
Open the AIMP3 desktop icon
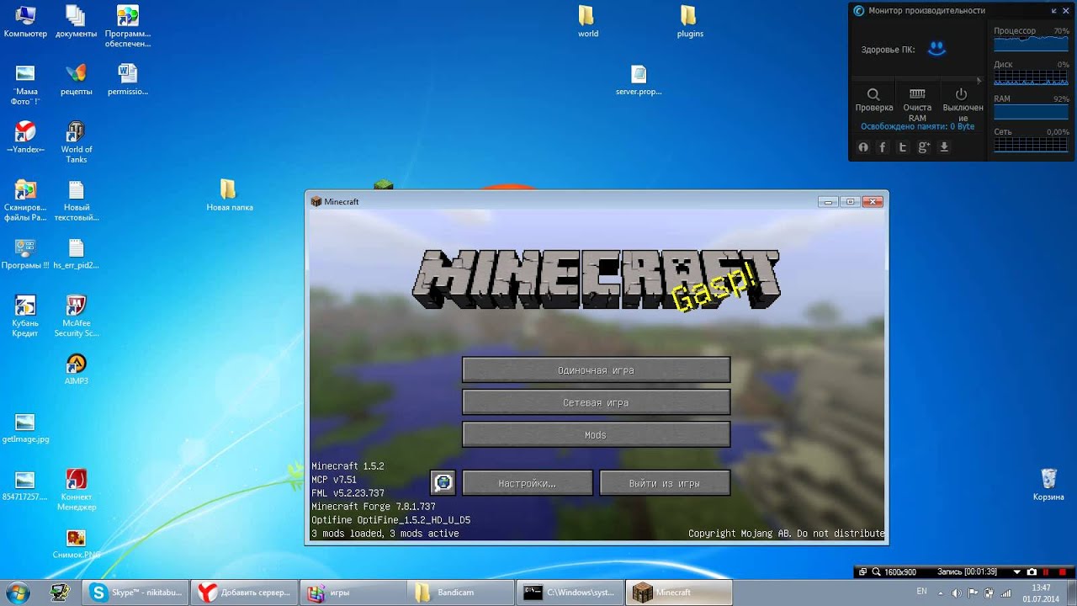point(76,369)
